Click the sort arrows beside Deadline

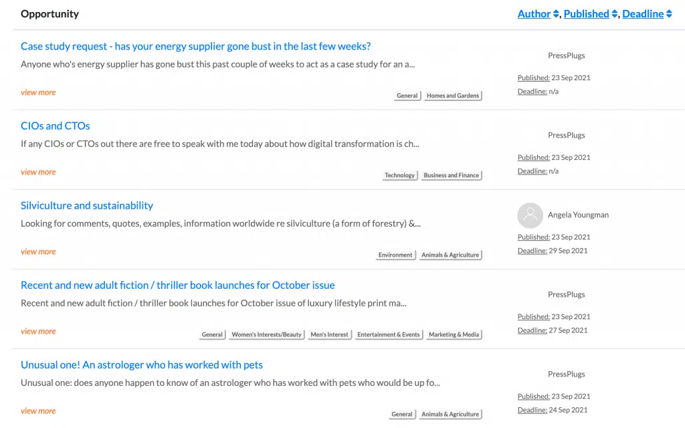click(x=669, y=14)
